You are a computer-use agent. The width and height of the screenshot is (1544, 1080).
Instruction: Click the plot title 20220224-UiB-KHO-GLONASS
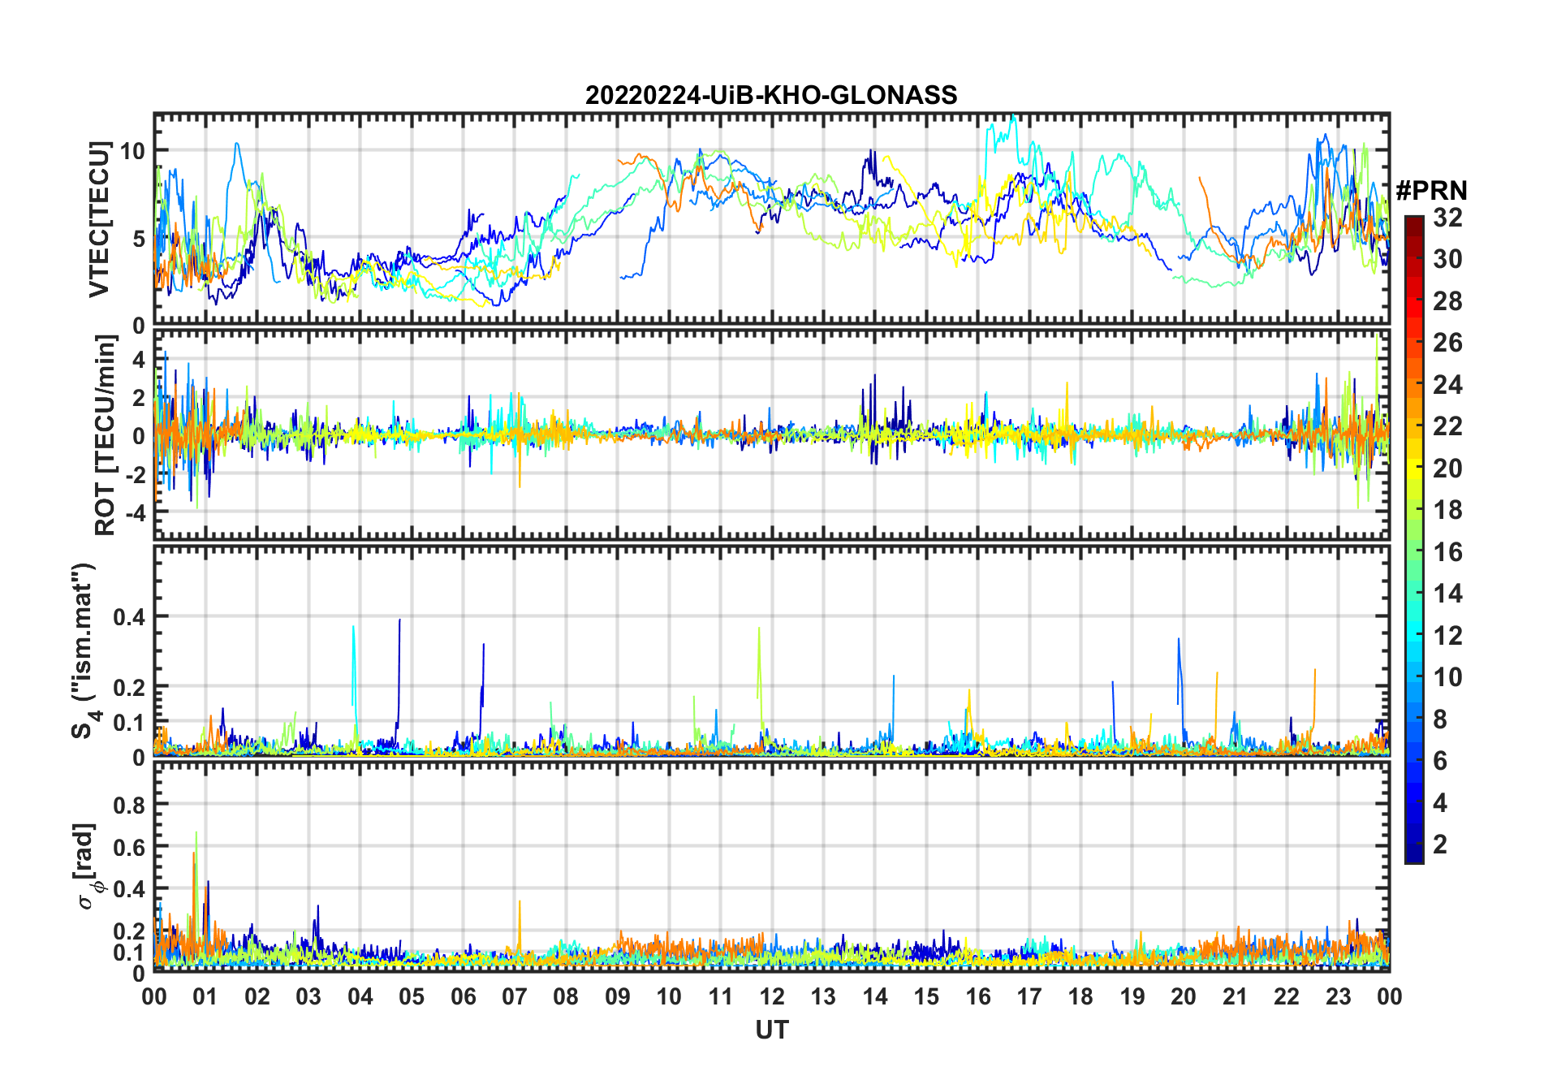pyautogui.click(x=771, y=96)
